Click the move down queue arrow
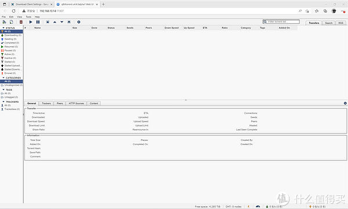The image size is (348, 209). click(x=61, y=22)
